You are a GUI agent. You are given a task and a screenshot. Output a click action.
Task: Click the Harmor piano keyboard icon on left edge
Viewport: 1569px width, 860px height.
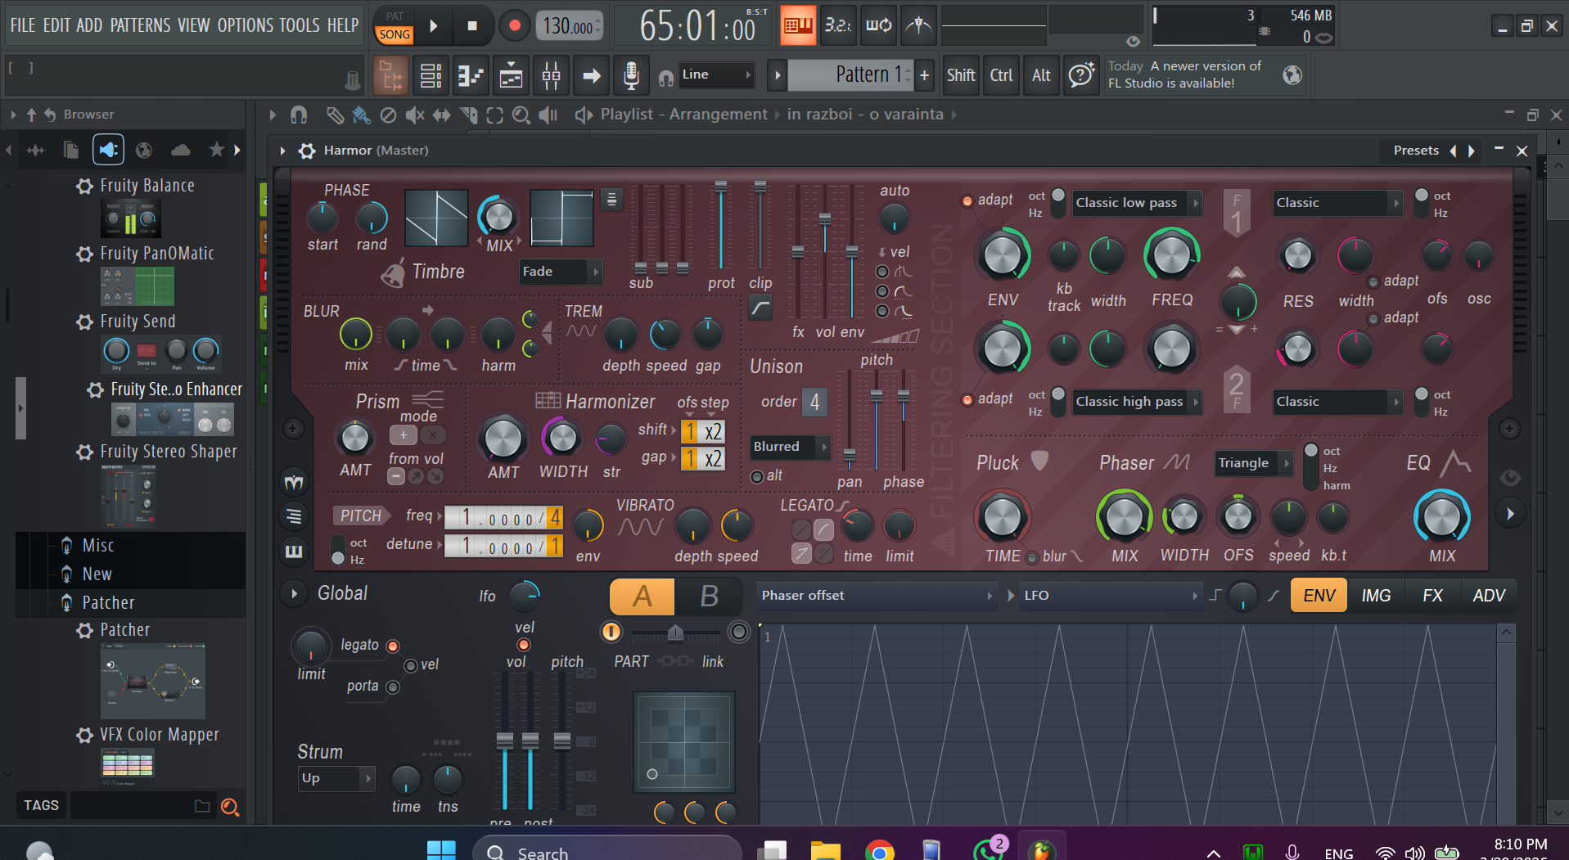[294, 551]
